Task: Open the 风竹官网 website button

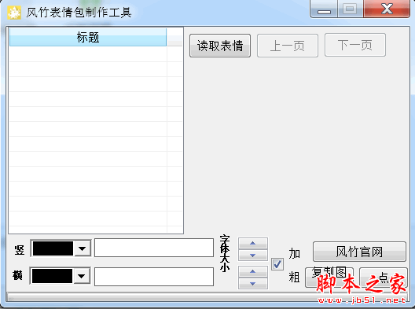Action: tap(359, 252)
